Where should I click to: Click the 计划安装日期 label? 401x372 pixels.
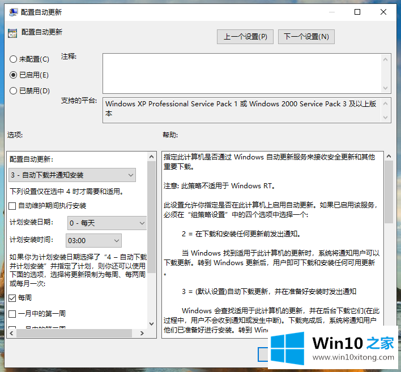click(x=31, y=222)
